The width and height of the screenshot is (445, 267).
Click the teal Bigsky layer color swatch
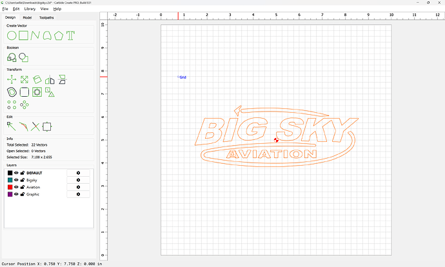[x=10, y=180]
